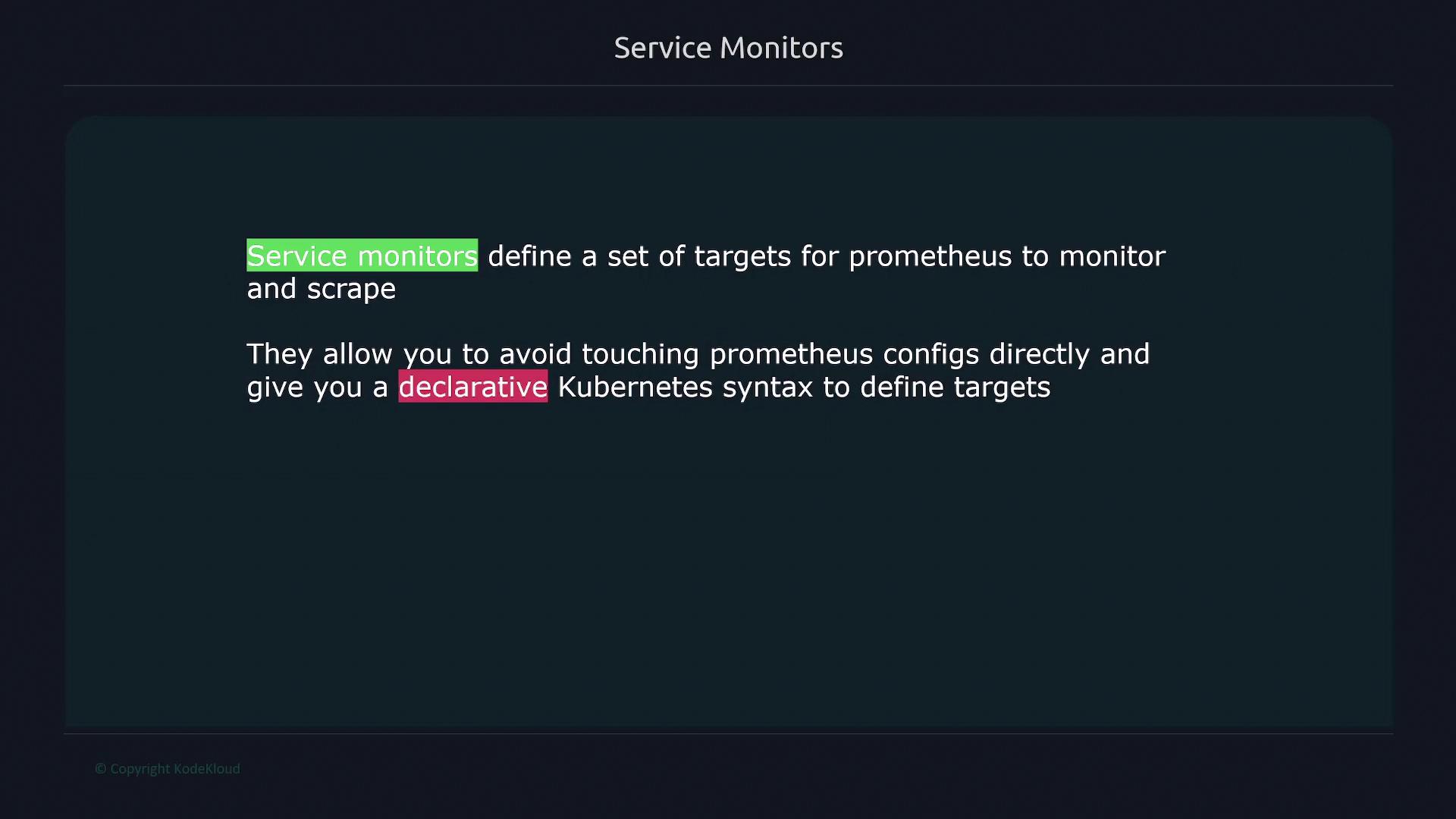Click the word "set" in the first sentence
This screenshot has width=1456, height=819.
point(627,256)
